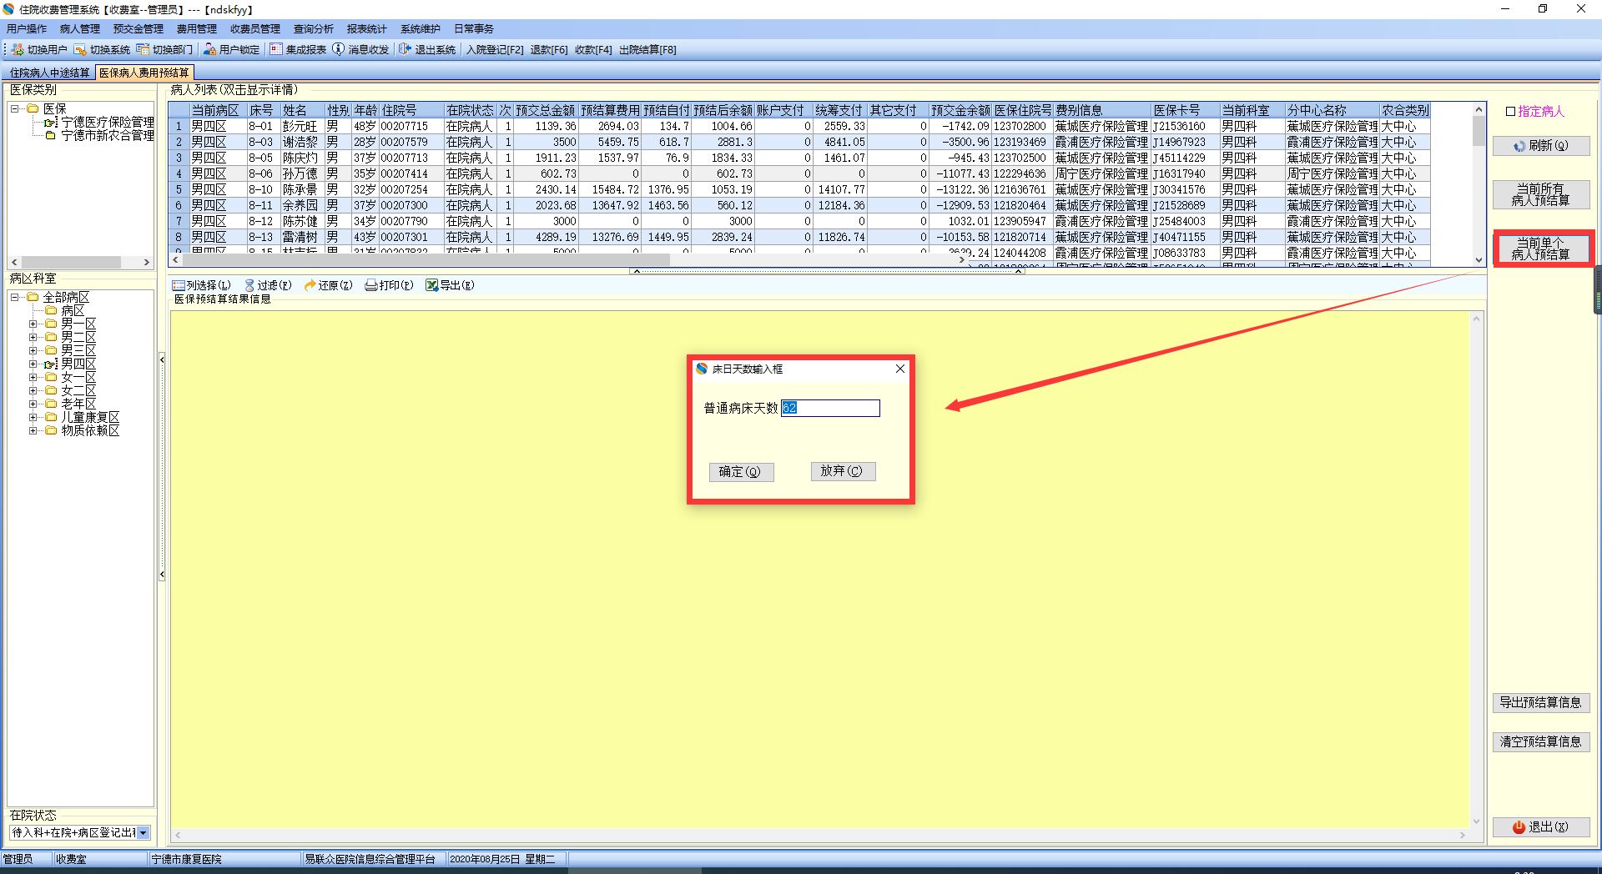The image size is (1602, 874).
Task: Select patient name 彭元旺 in the table
Action: [302, 127]
